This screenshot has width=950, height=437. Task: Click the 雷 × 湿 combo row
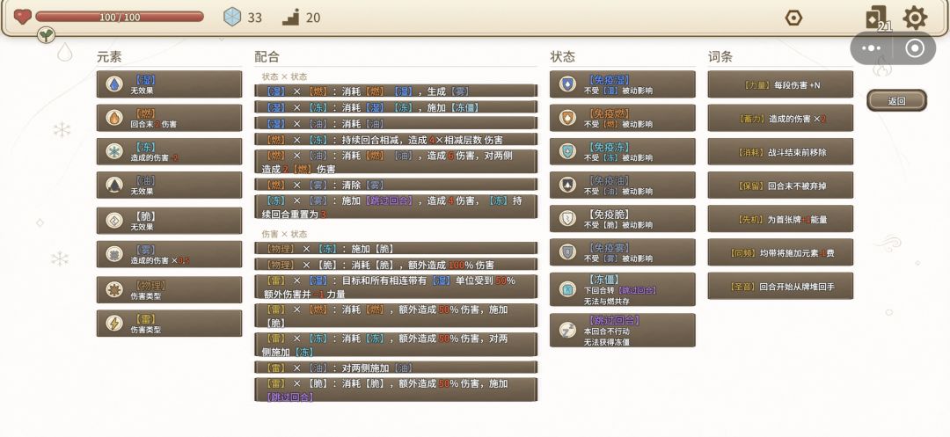396,287
